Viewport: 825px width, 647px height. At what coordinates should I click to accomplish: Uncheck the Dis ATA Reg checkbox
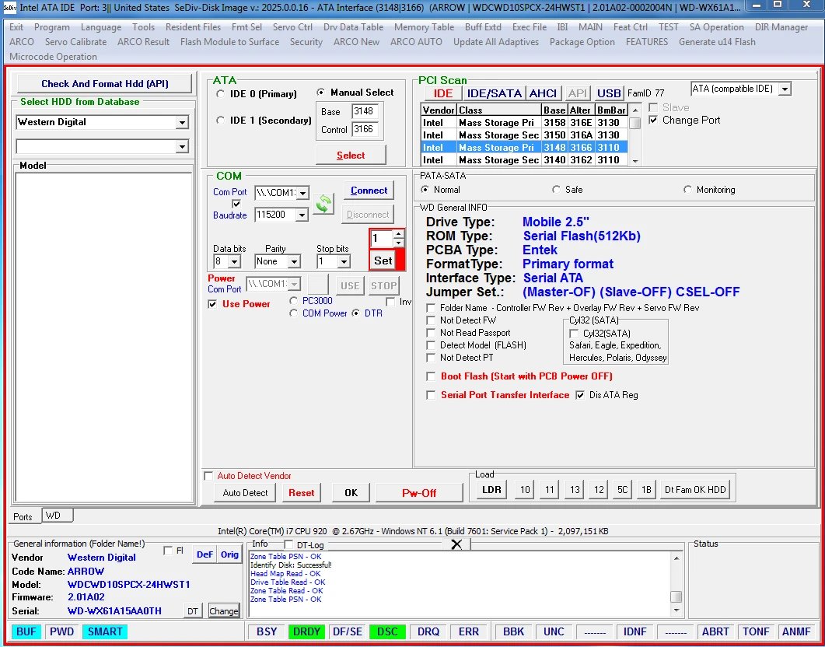(x=580, y=395)
